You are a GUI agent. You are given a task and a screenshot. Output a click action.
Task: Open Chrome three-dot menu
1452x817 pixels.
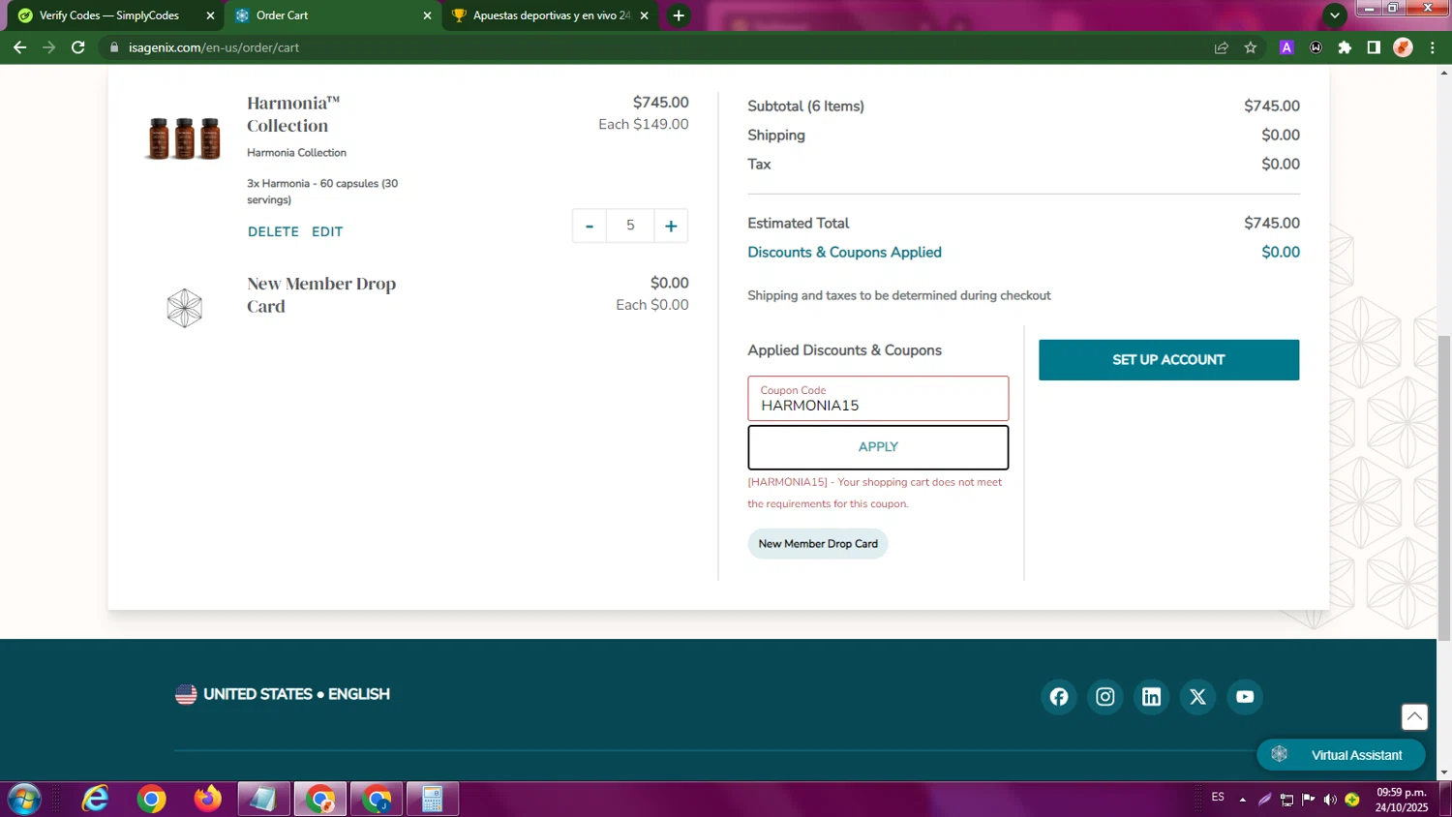pyautogui.click(x=1433, y=47)
